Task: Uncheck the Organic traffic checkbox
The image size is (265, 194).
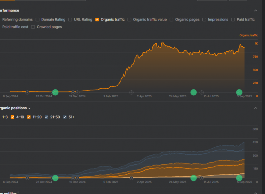Action: [x=97, y=20]
